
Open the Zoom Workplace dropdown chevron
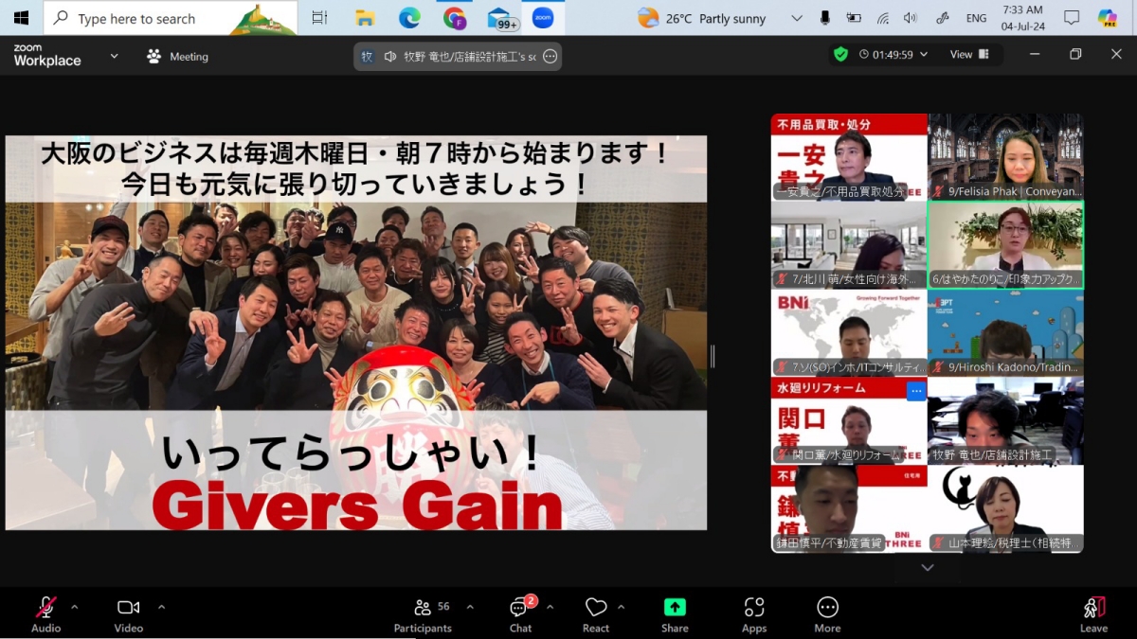114,56
